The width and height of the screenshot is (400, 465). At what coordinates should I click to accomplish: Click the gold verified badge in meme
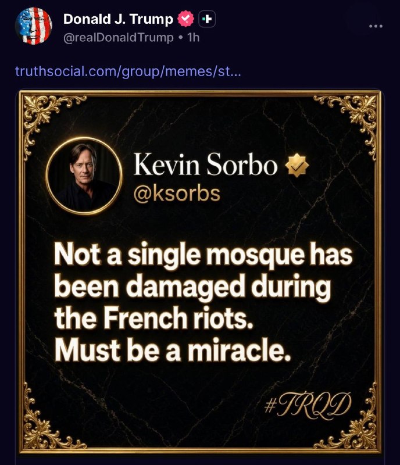pos(297,165)
